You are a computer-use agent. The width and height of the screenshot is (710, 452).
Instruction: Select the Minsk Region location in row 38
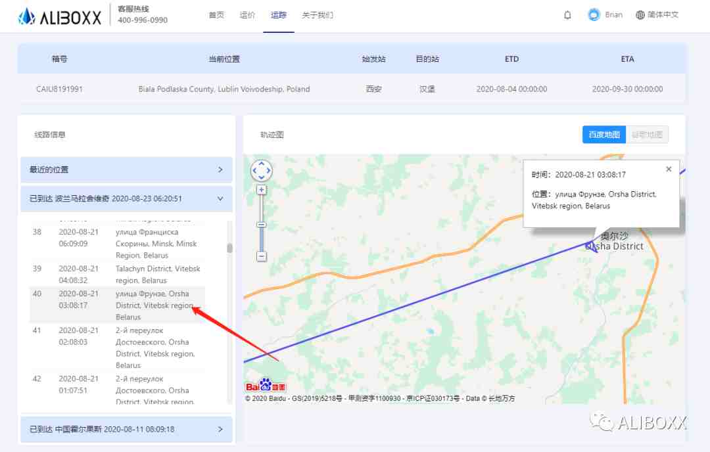click(x=156, y=244)
